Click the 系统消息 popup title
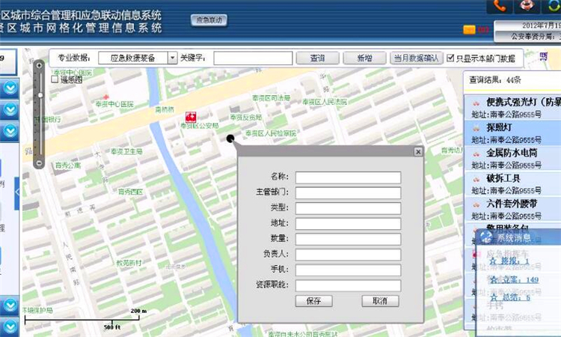This screenshot has height=337, width=561. tap(514, 237)
